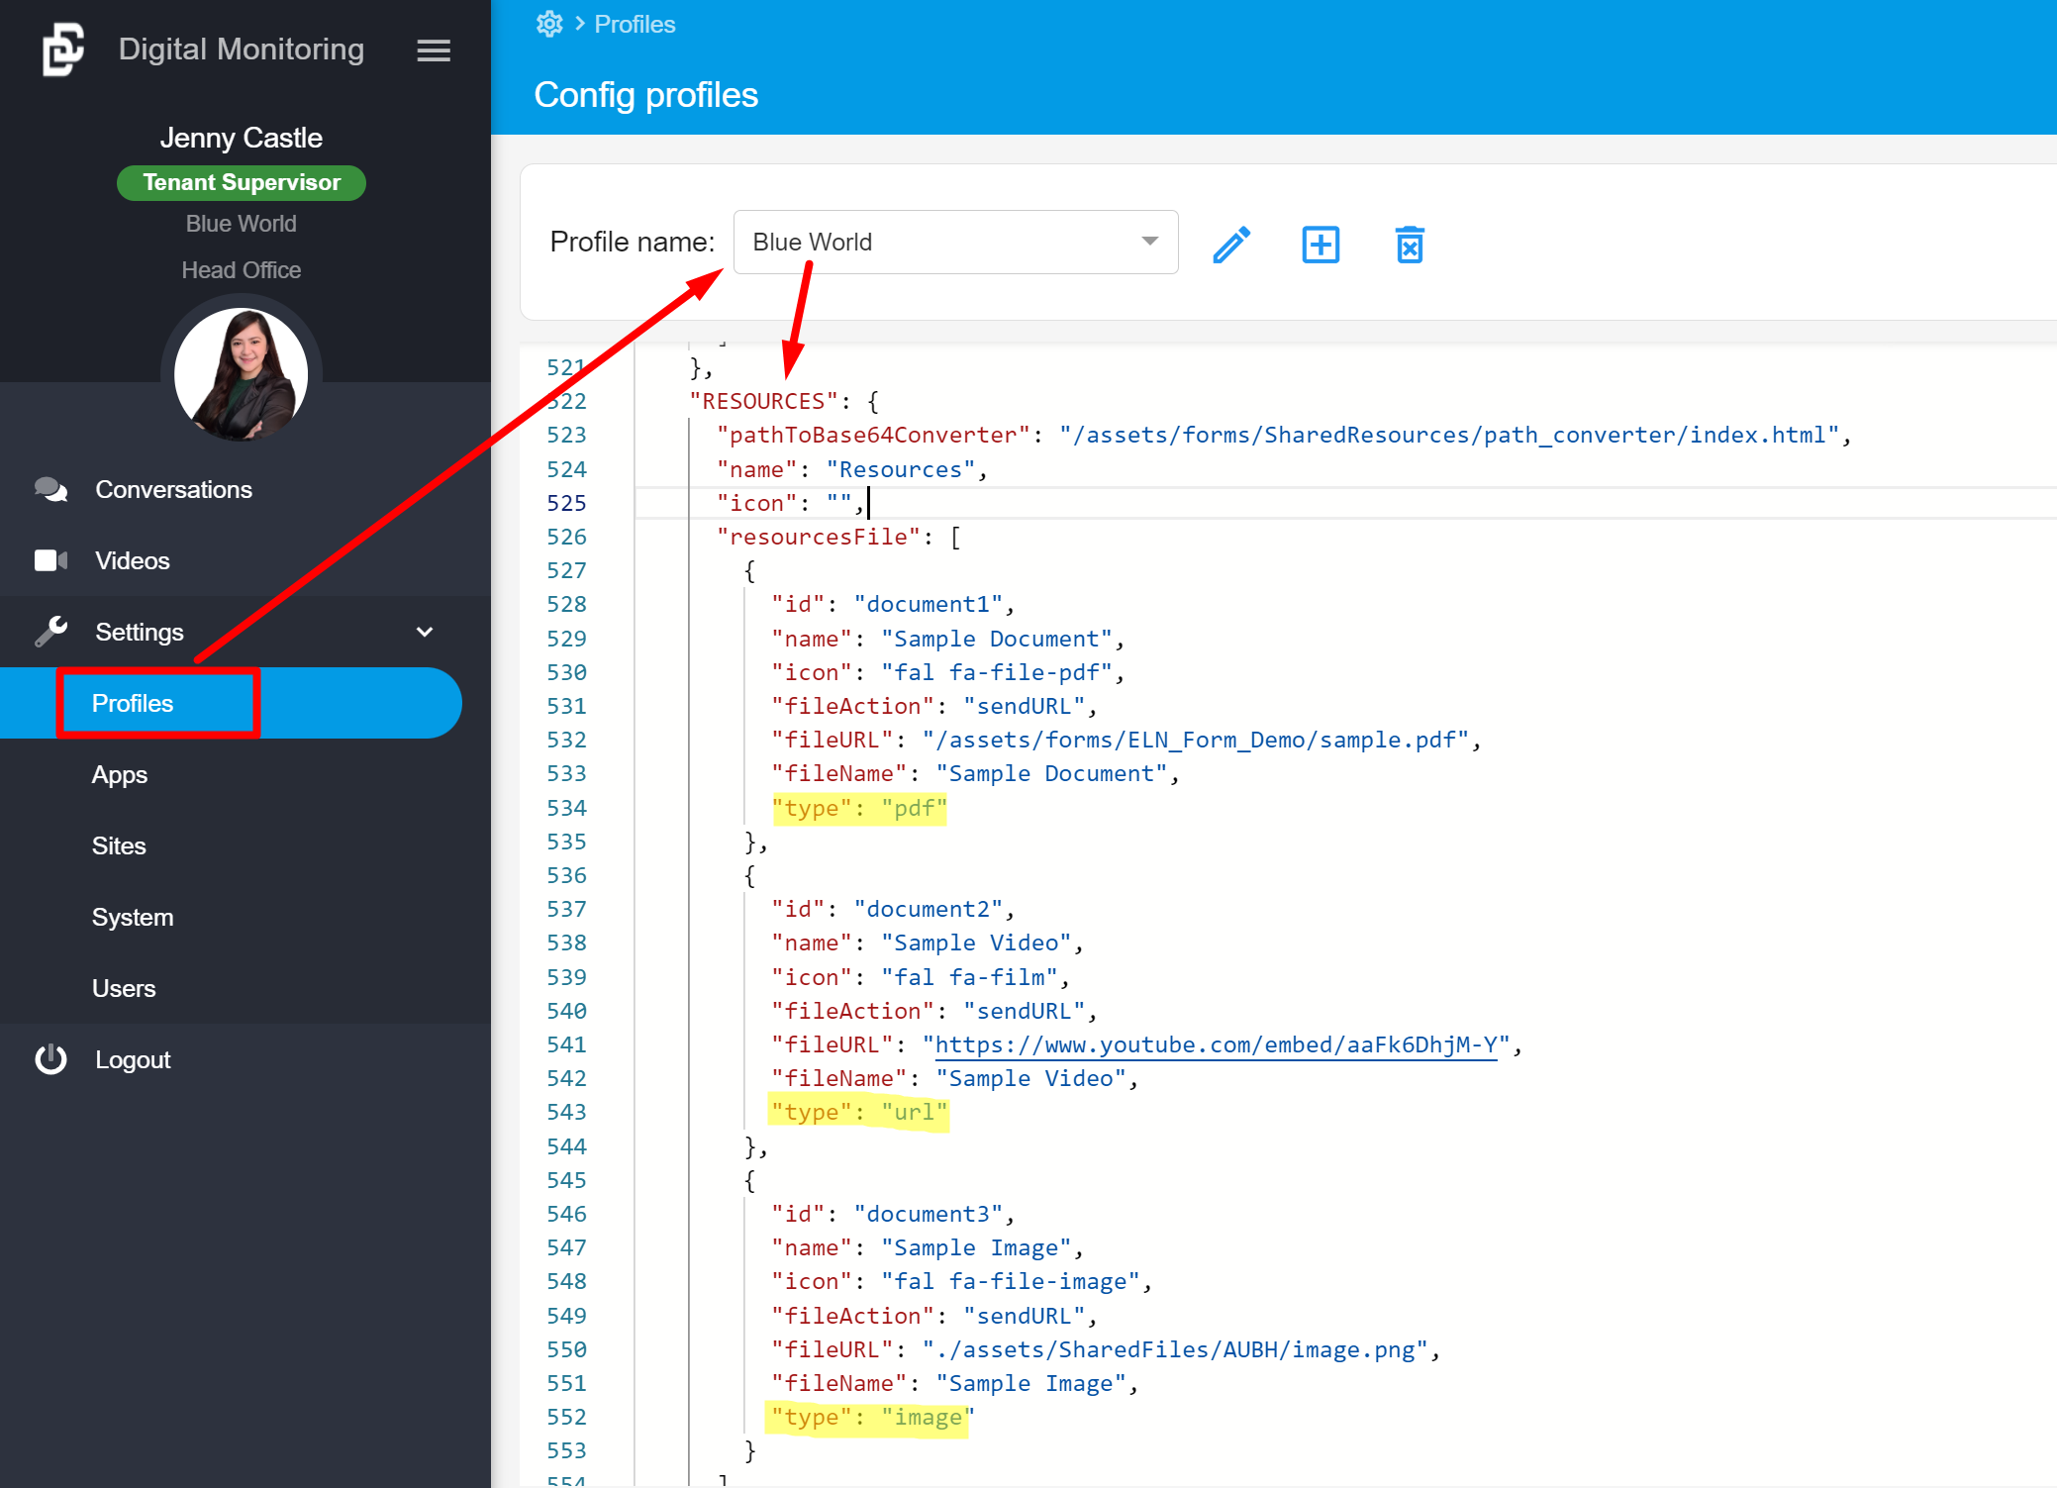Open the System settings entry
Screen dimensions: 2057x1488
(x=133, y=917)
